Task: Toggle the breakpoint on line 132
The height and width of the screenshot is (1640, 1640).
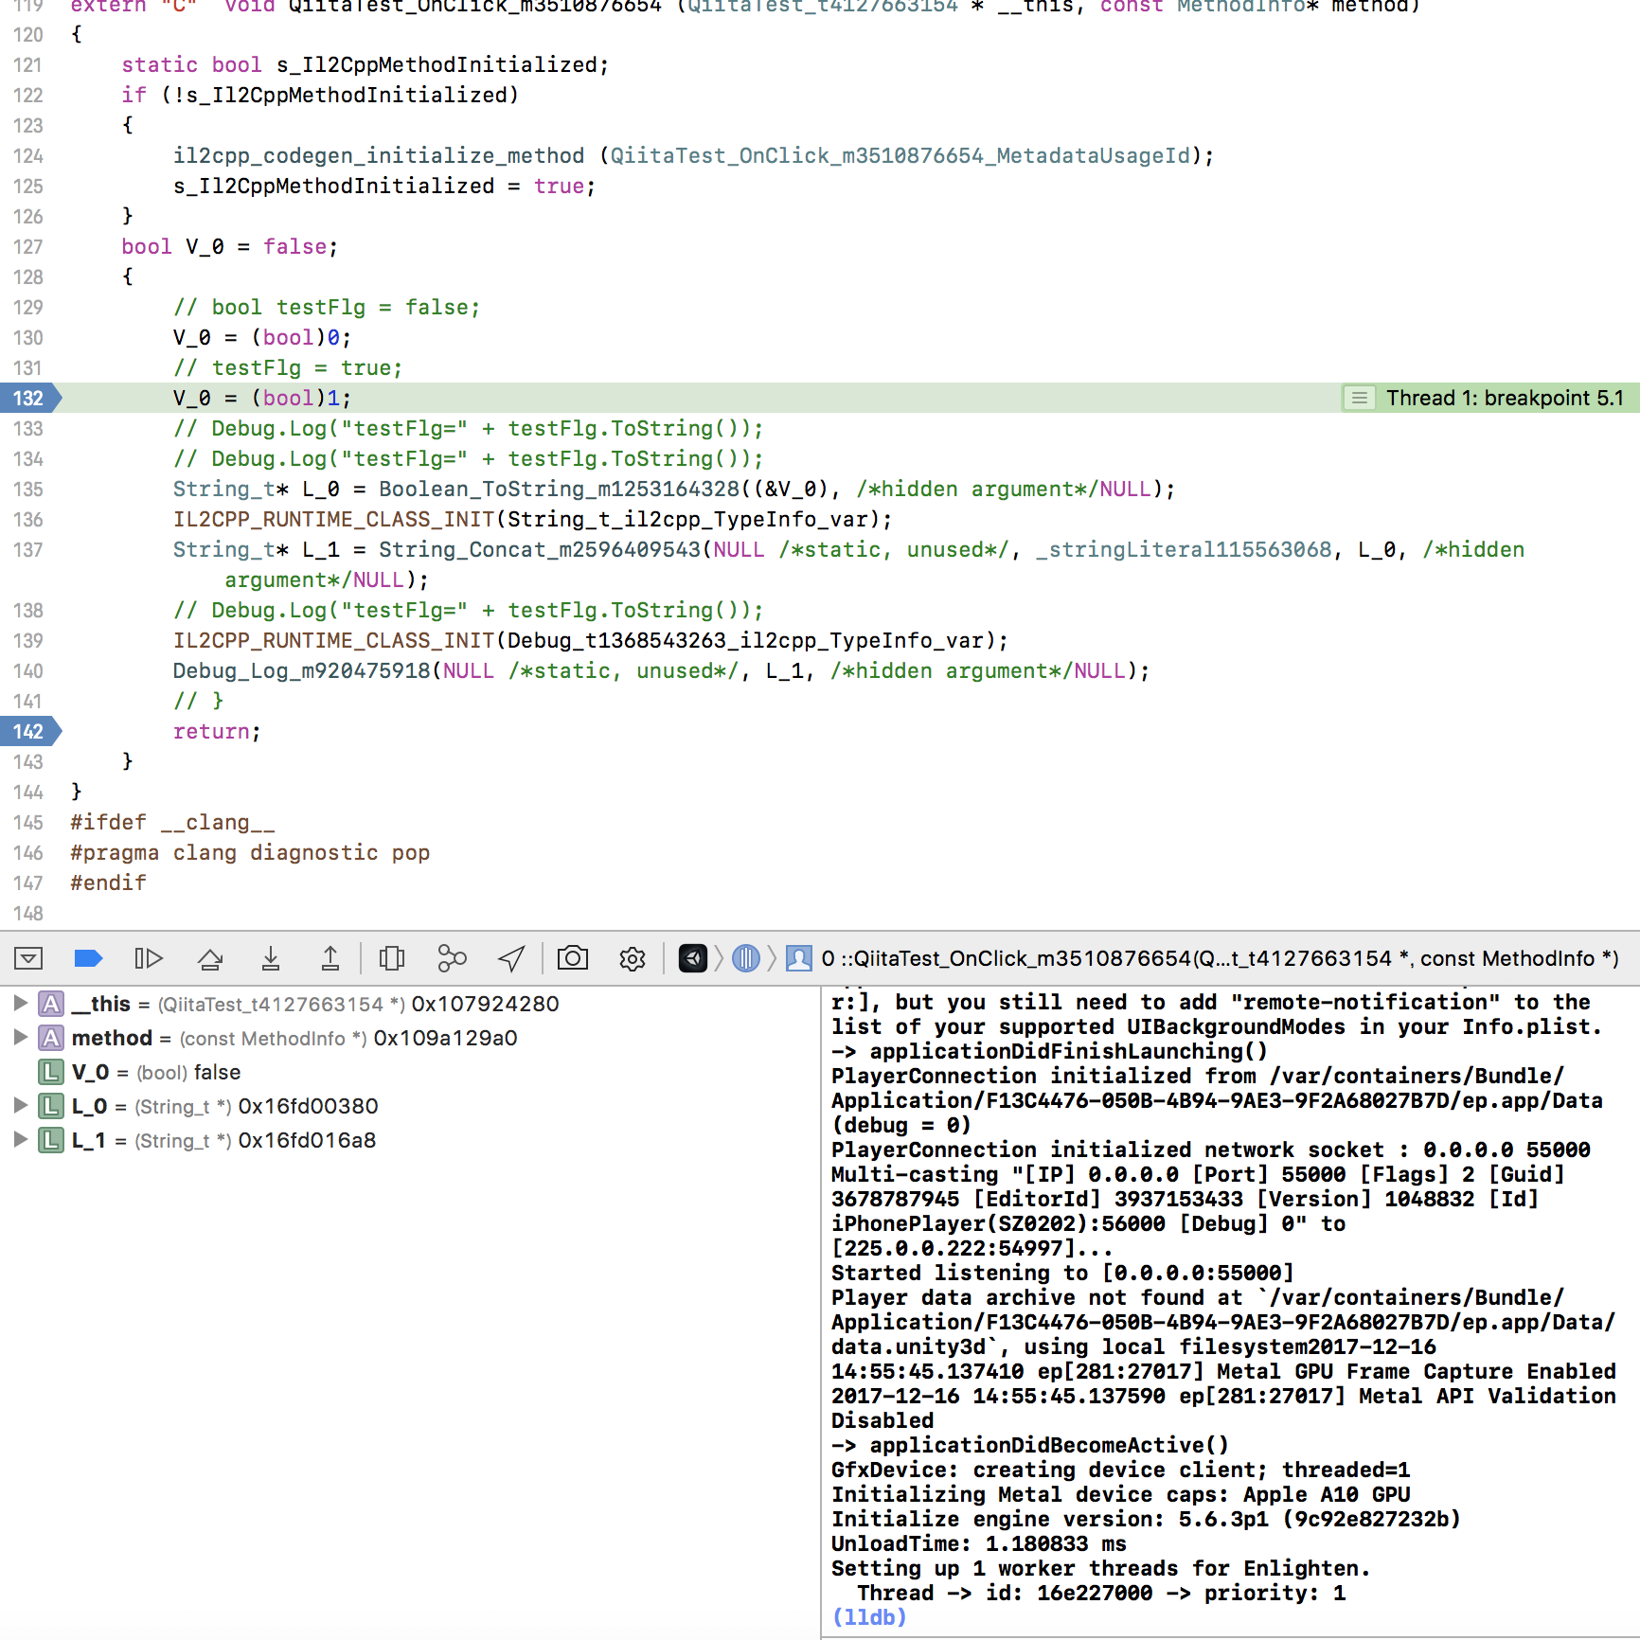Action: click(28, 398)
